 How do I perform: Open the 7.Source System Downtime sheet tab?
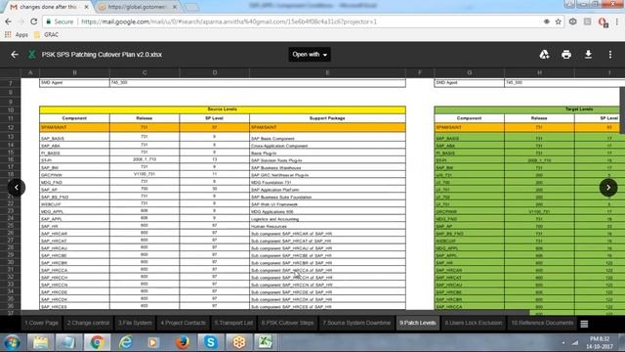click(x=356, y=323)
